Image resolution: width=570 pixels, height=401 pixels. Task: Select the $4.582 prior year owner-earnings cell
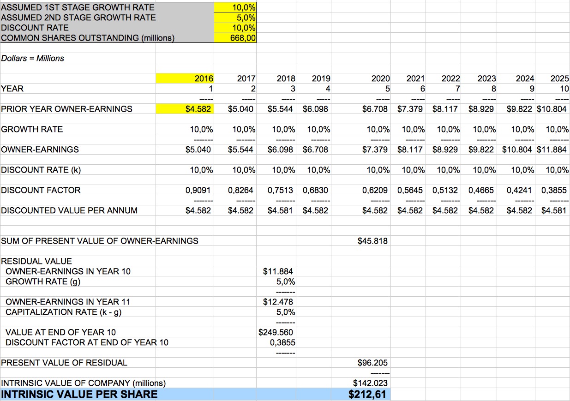(185, 109)
